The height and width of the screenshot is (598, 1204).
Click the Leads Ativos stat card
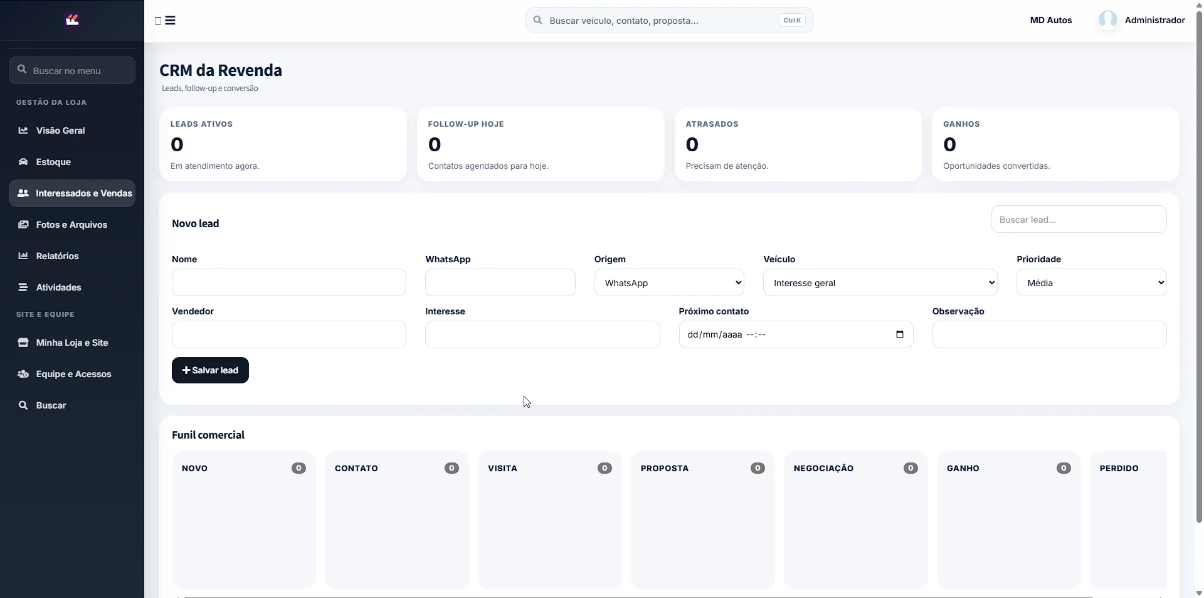coord(283,144)
